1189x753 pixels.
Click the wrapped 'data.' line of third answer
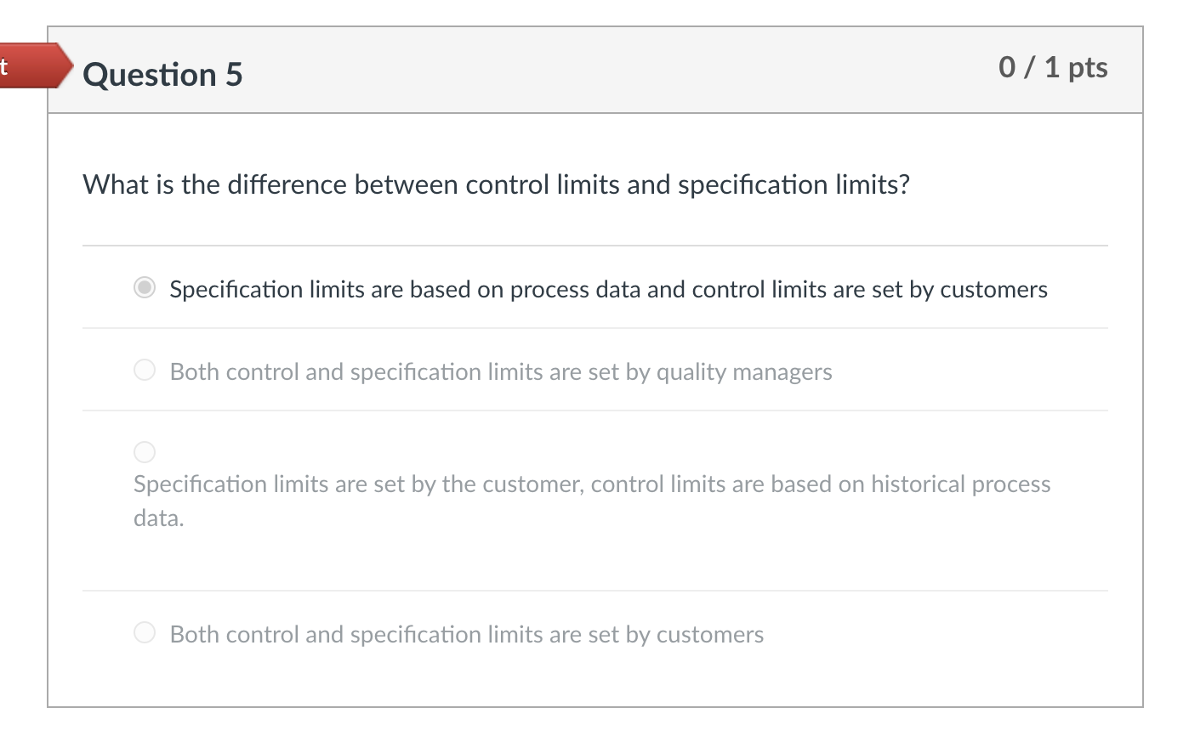(x=159, y=518)
